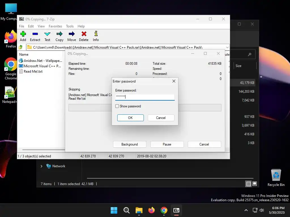Click the 7-Zip taskbar icon

click(176, 210)
